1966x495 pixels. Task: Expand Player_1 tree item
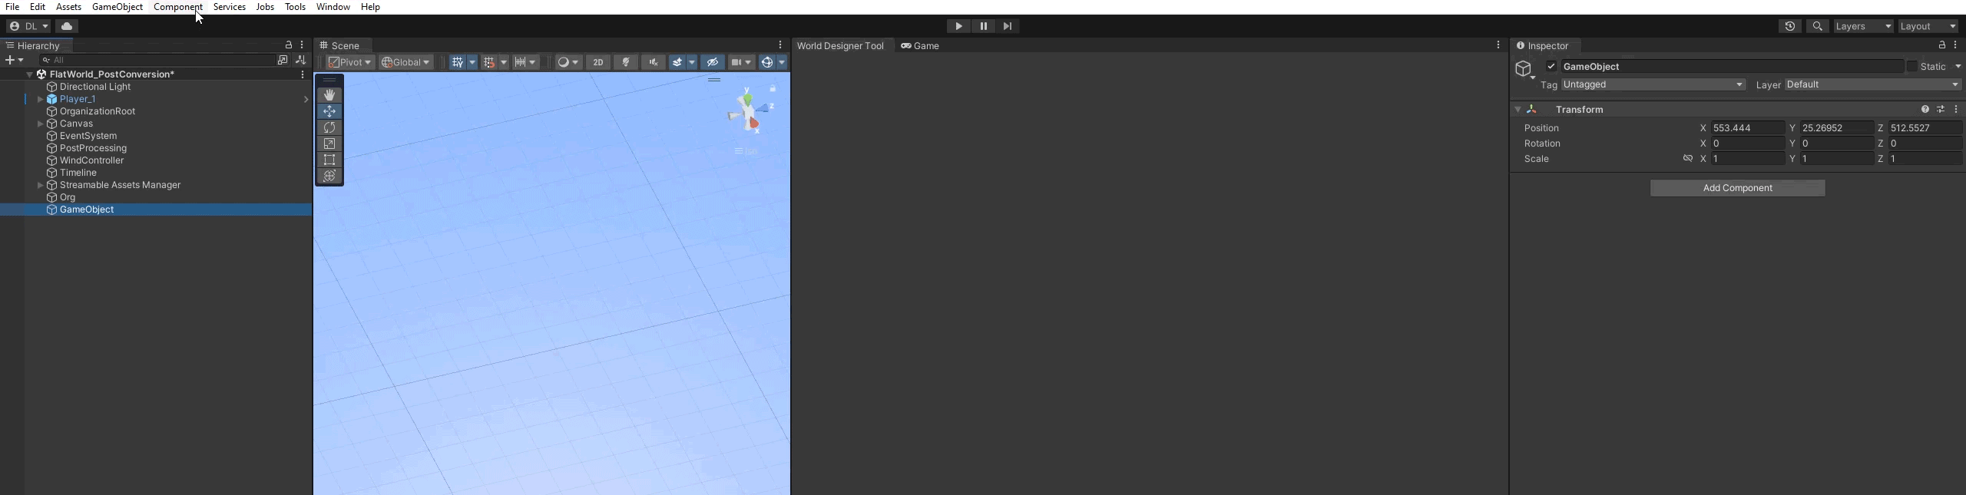40,99
